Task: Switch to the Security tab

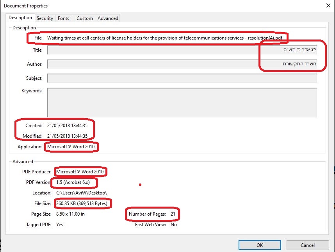Action: pos(45,18)
